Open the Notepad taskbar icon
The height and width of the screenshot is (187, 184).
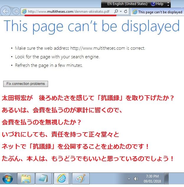click(43, 178)
